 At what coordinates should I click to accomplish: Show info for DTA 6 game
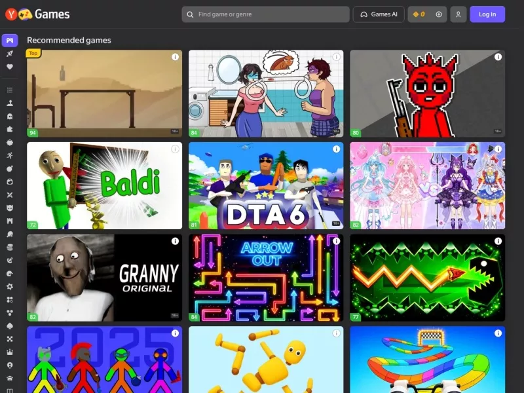336,149
